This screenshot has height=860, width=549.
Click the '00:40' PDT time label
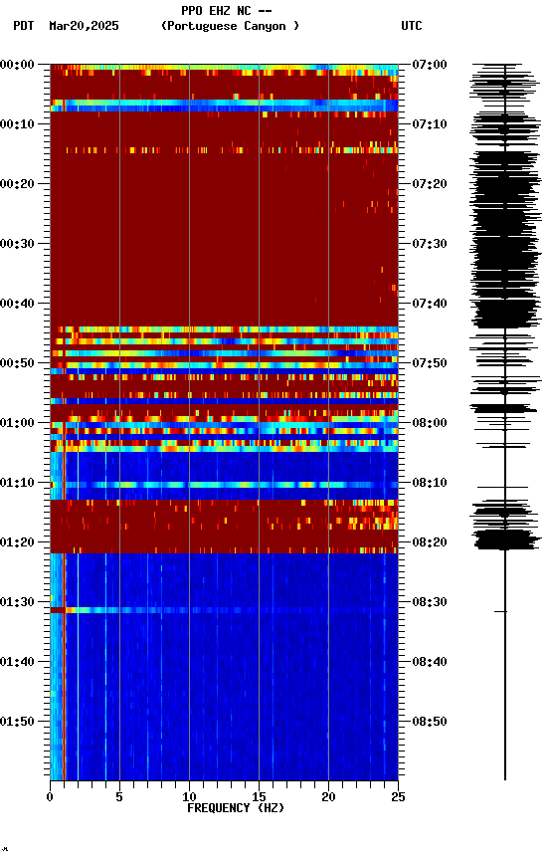[17, 304]
